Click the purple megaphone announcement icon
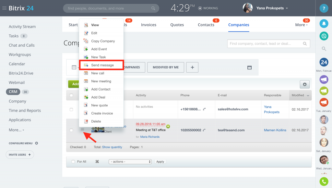The width and height of the screenshot is (332, 188). tap(324, 79)
